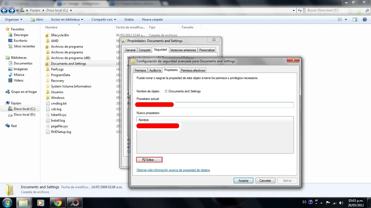Select System Volume Information in file list

(71, 86)
